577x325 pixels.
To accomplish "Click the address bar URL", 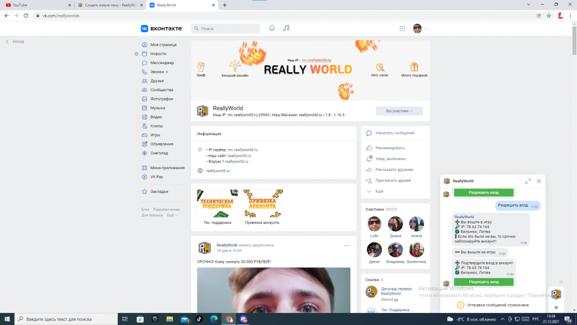I will (x=61, y=16).
